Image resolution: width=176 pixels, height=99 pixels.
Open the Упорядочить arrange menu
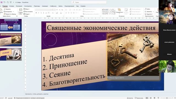click(119, 11)
